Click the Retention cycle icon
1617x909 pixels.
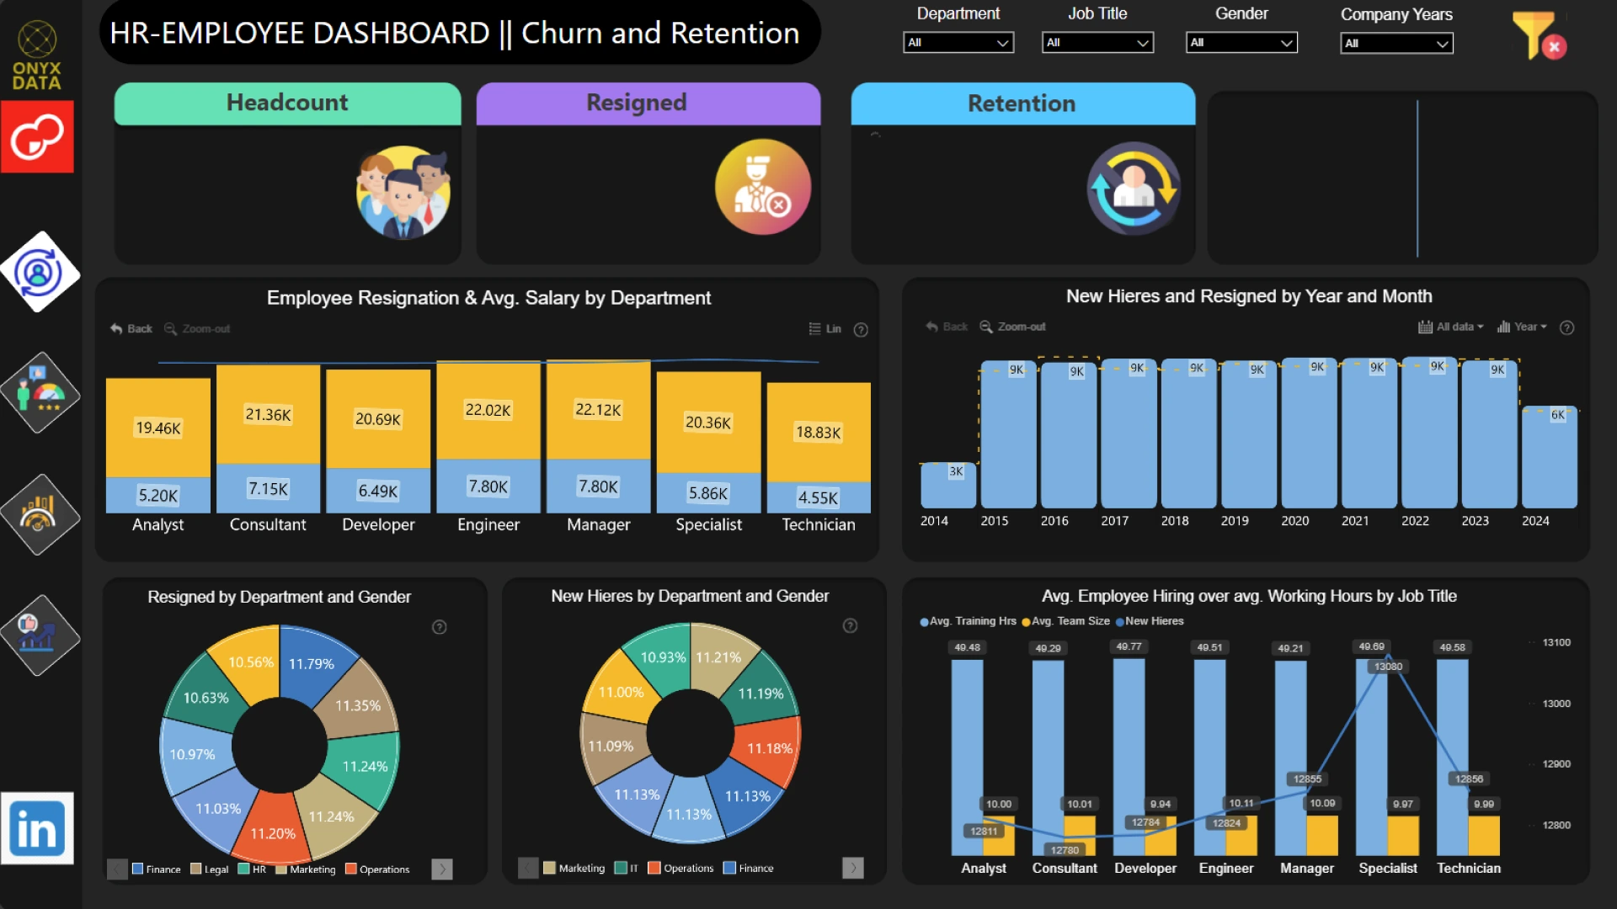[1134, 189]
